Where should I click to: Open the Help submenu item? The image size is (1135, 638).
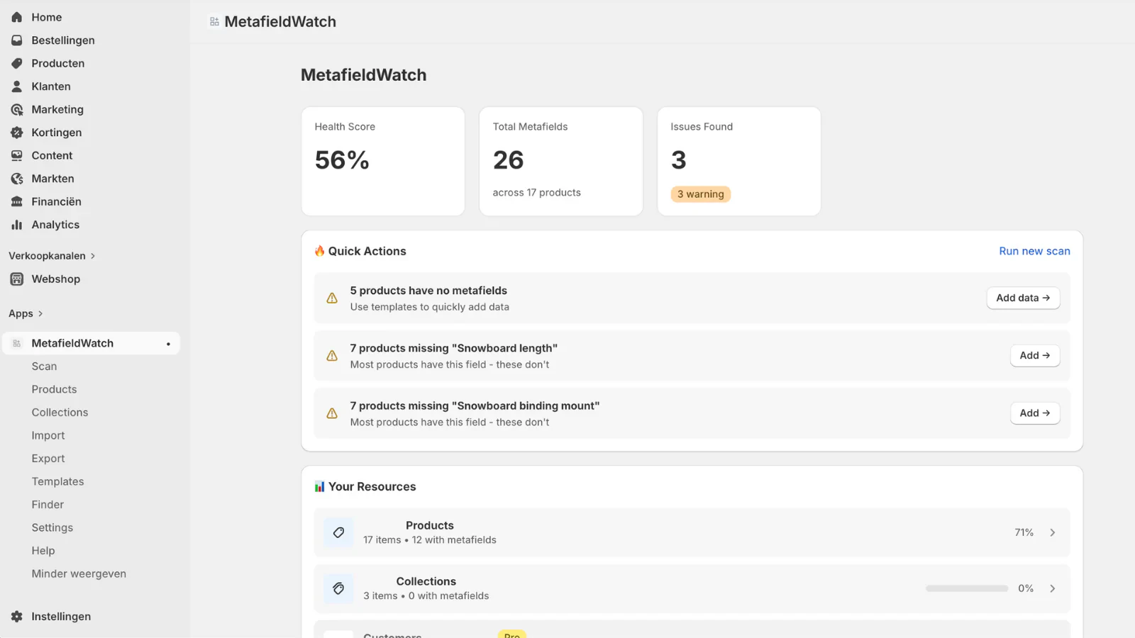click(x=43, y=551)
